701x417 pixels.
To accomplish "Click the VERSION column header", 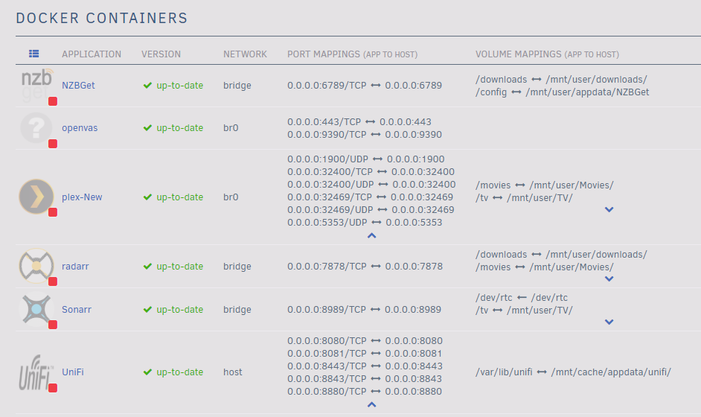I will pyautogui.click(x=161, y=54).
